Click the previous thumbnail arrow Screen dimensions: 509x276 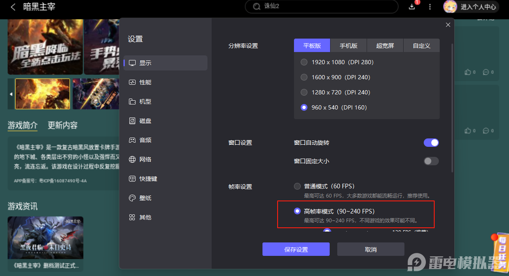click(x=11, y=94)
